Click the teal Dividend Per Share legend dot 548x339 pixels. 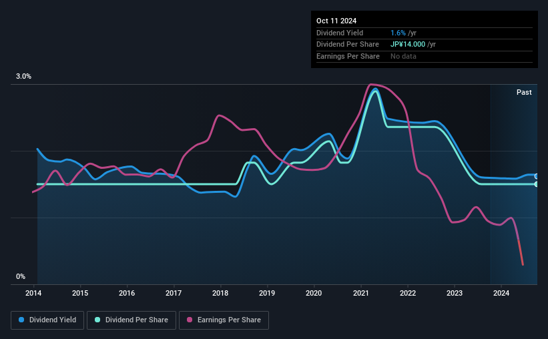point(97,320)
